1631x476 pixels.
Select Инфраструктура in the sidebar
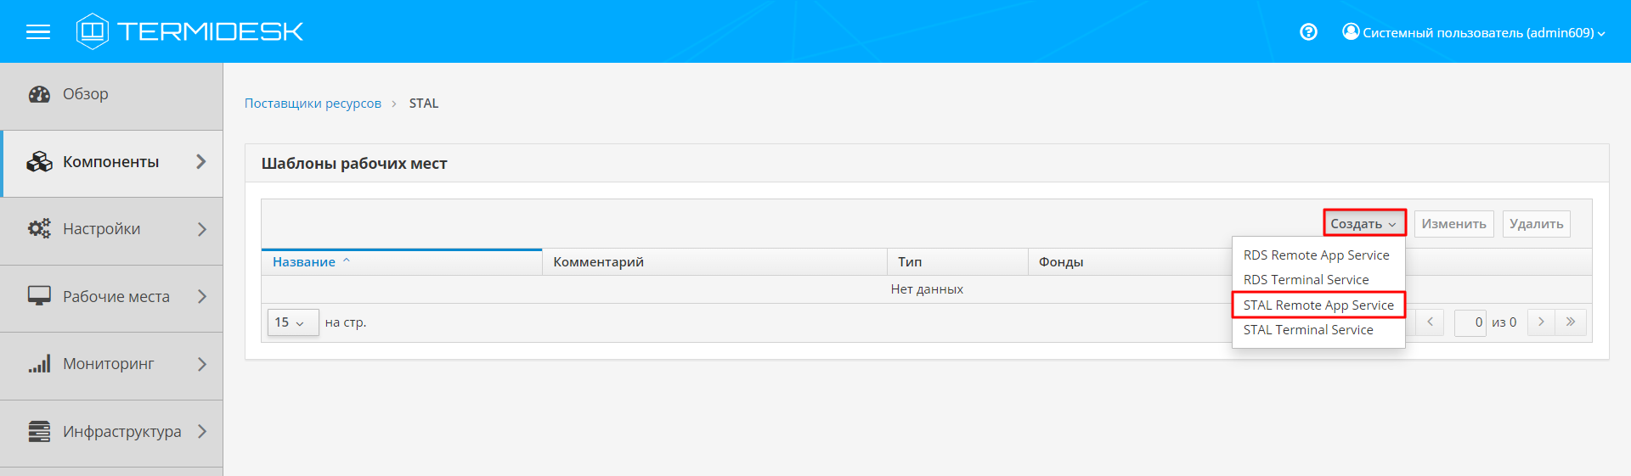click(111, 433)
